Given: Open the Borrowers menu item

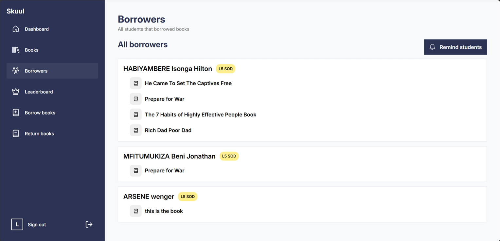Looking at the screenshot, I should 36,71.
